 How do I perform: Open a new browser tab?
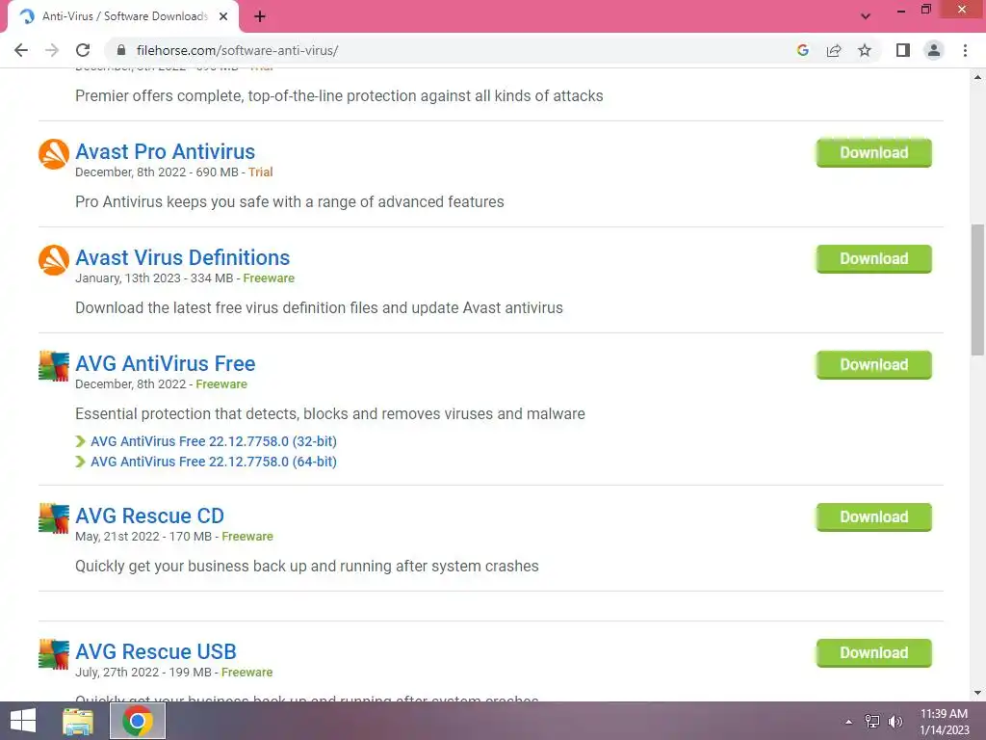point(260,16)
